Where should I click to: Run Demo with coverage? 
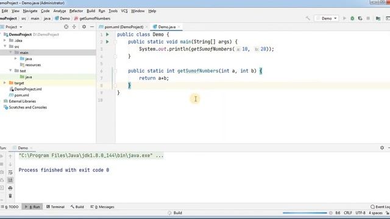tap(360, 18)
